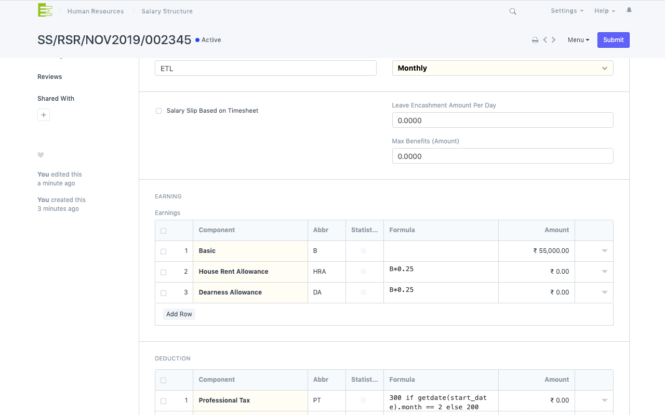Open the Menu dropdown
Viewport: 665px width, 415px height.
click(x=578, y=40)
